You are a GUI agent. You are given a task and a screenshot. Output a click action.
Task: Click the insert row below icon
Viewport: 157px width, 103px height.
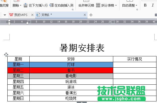pos(25,5)
